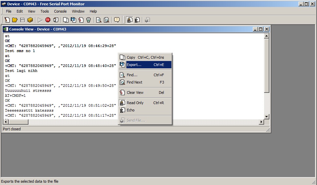Click the horizontal scrollbar thumb
The image size is (317, 185).
pyautogui.click(x=19, y=122)
